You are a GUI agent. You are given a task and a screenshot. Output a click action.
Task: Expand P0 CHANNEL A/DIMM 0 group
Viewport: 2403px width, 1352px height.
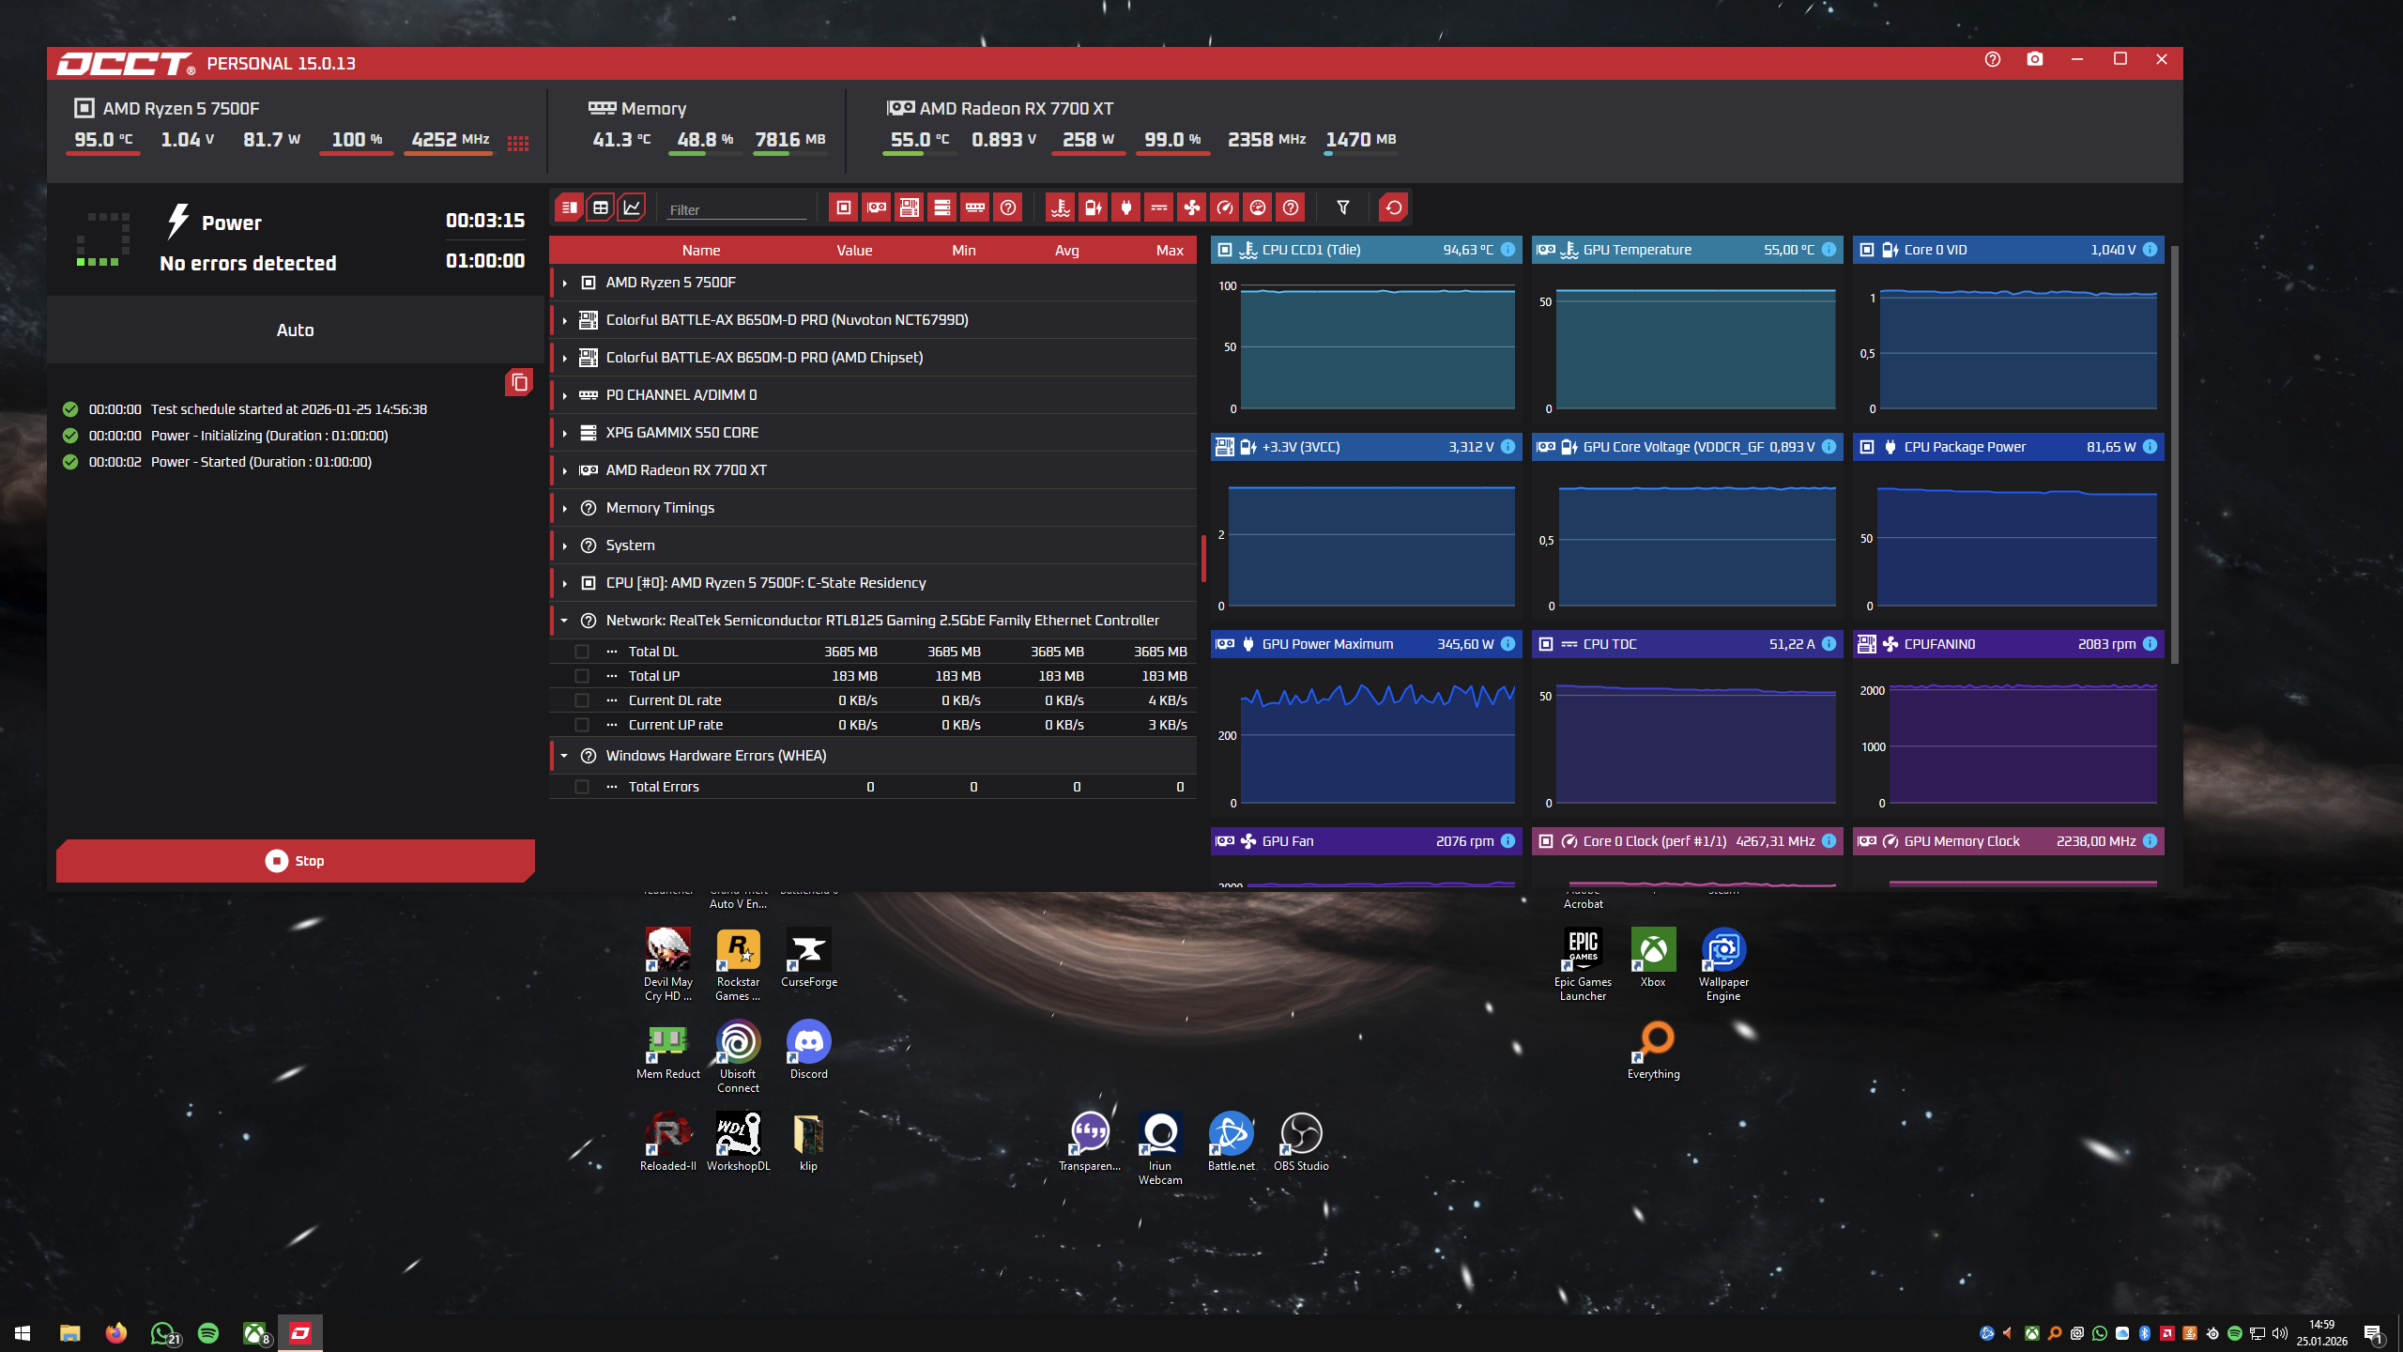[x=564, y=395]
